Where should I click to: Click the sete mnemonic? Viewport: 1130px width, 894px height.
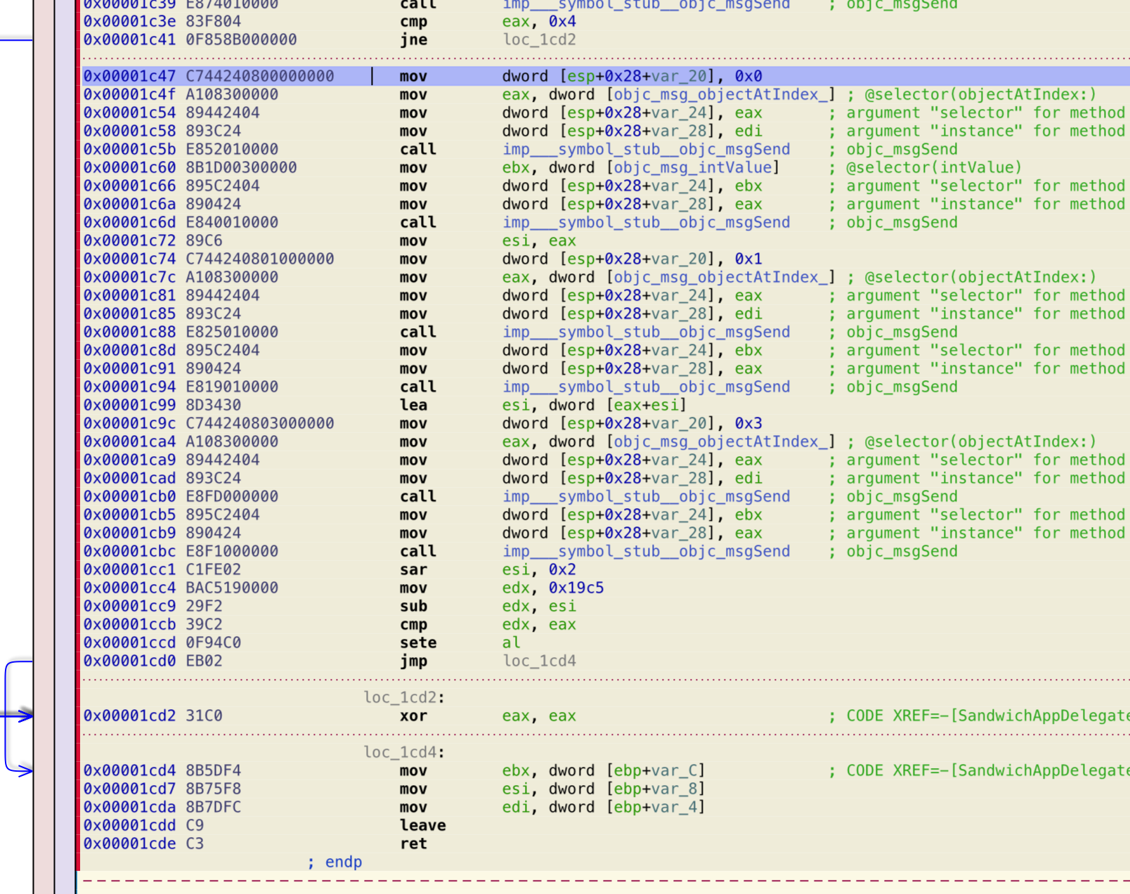coord(418,642)
